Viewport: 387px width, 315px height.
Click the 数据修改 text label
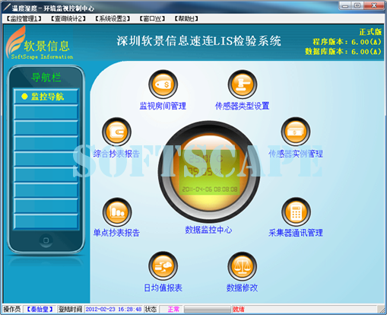(x=242, y=288)
